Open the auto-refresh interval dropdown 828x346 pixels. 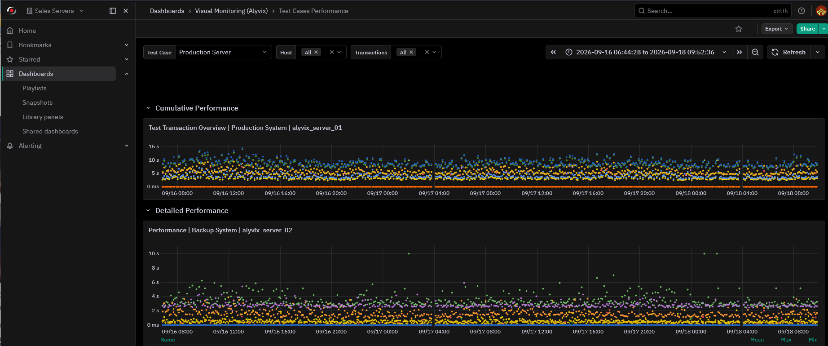click(818, 52)
